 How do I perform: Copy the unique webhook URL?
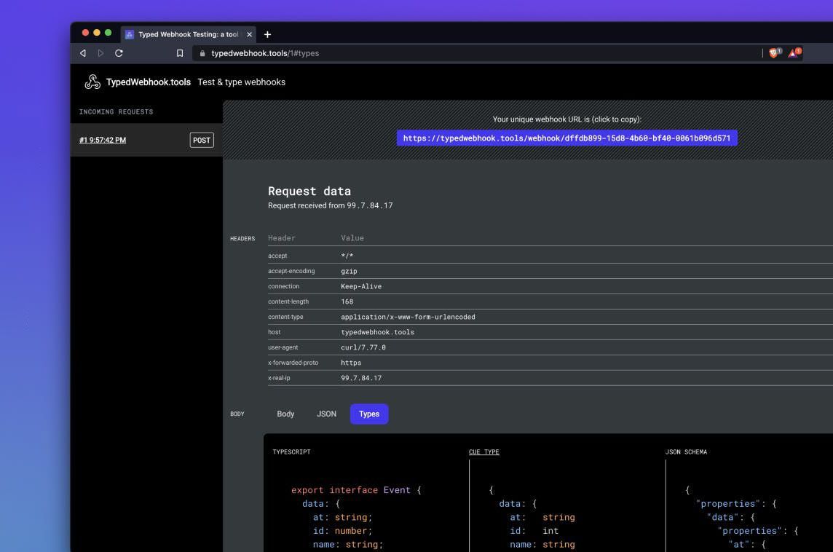point(566,138)
